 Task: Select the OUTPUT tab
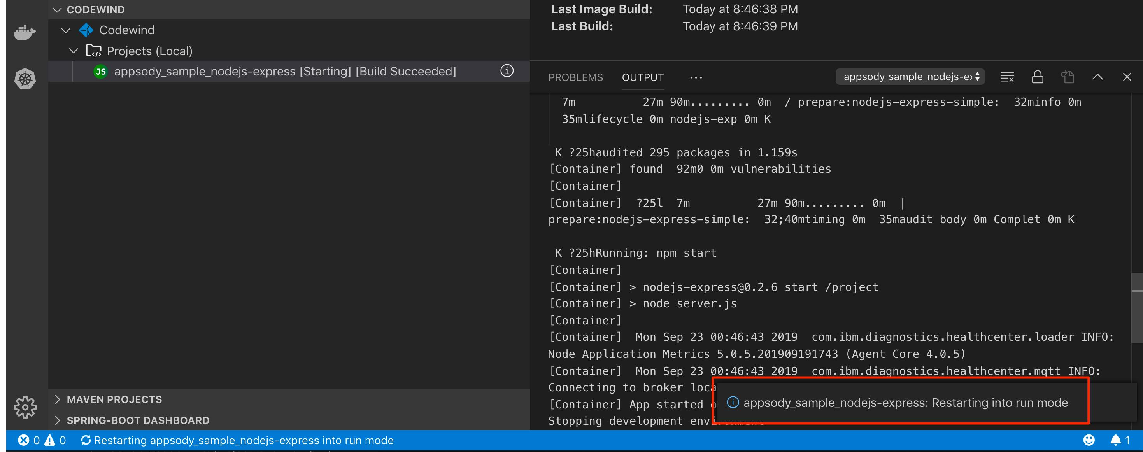pyautogui.click(x=642, y=78)
